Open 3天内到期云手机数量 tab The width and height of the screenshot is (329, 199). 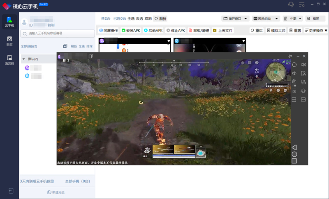tap(37, 181)
